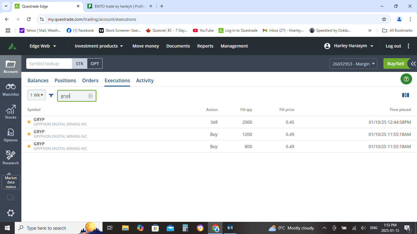Open the Documents menu item
This screenshot has height=234, width=417.
178,46
